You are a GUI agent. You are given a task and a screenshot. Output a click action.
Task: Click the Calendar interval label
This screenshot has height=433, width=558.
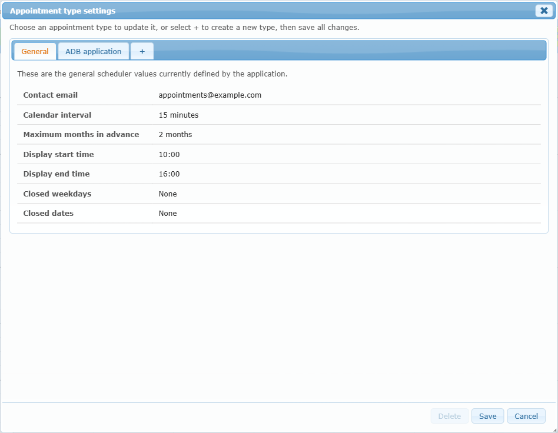click(x=57, y=115)
